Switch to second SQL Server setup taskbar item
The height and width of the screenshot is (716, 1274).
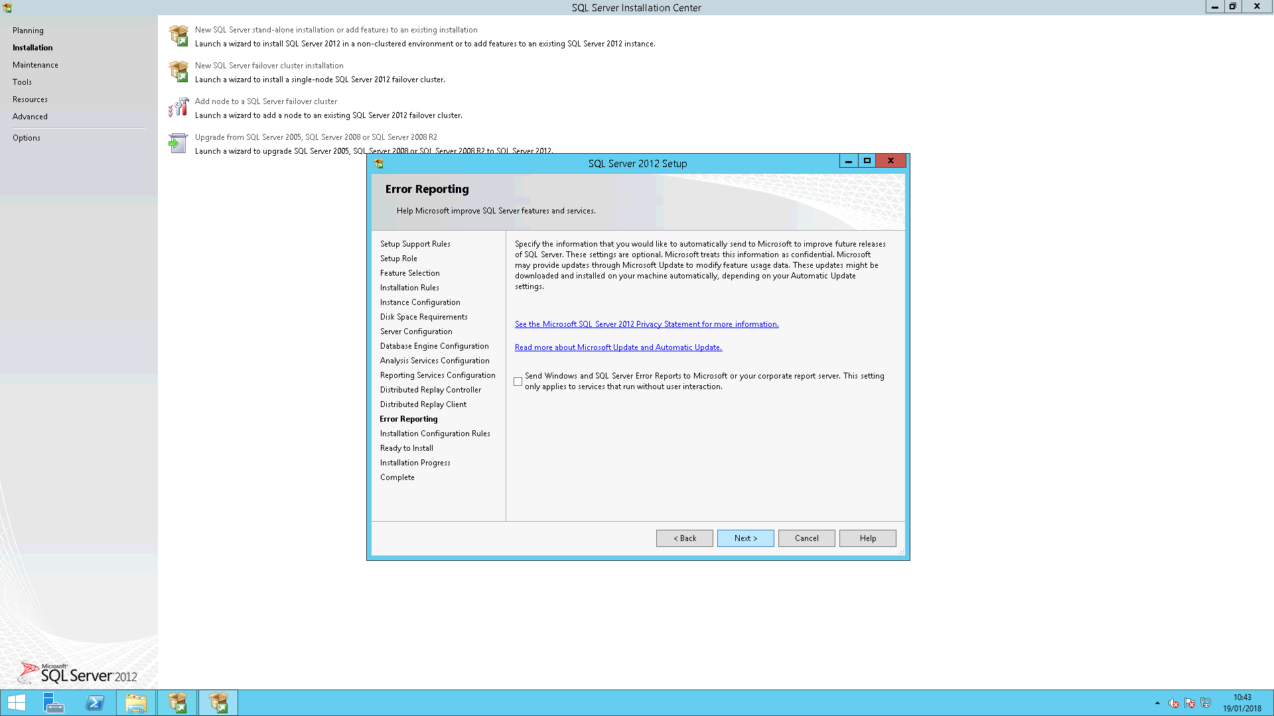point(218,703)
